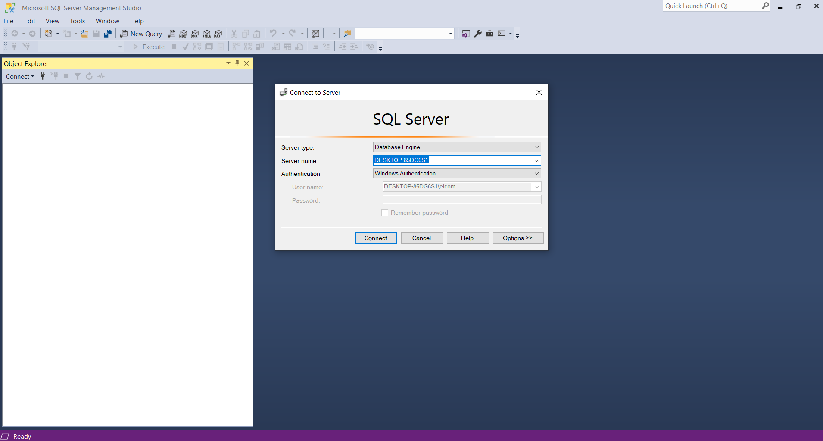Open Properties window wrench icon

click(x=478, y=34)
